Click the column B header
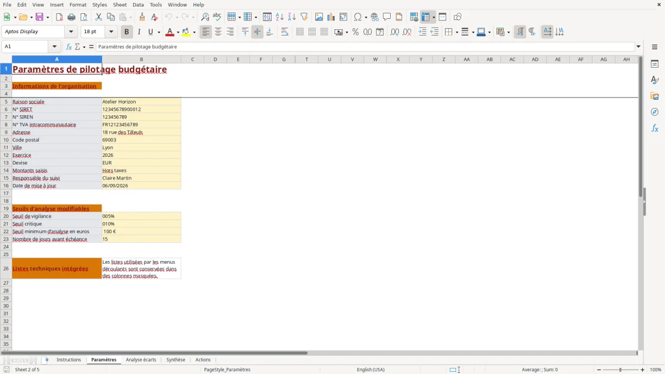 141,59
